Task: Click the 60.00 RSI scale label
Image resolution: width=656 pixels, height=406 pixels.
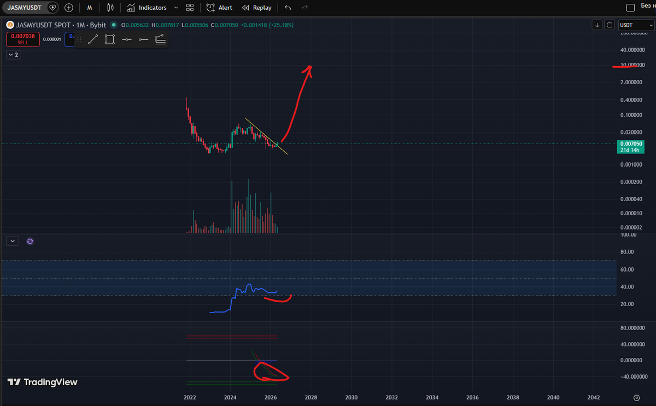Action: click(x=628, y=269)
